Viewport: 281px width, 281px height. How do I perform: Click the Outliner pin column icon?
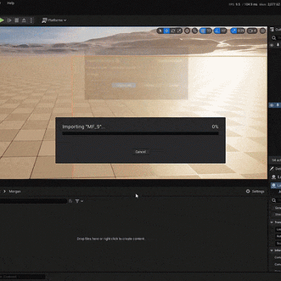pyautogui.click(x=278, y=44)
